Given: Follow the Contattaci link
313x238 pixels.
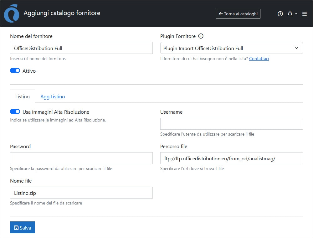Looking at the screenshot, I should (259, 59).
